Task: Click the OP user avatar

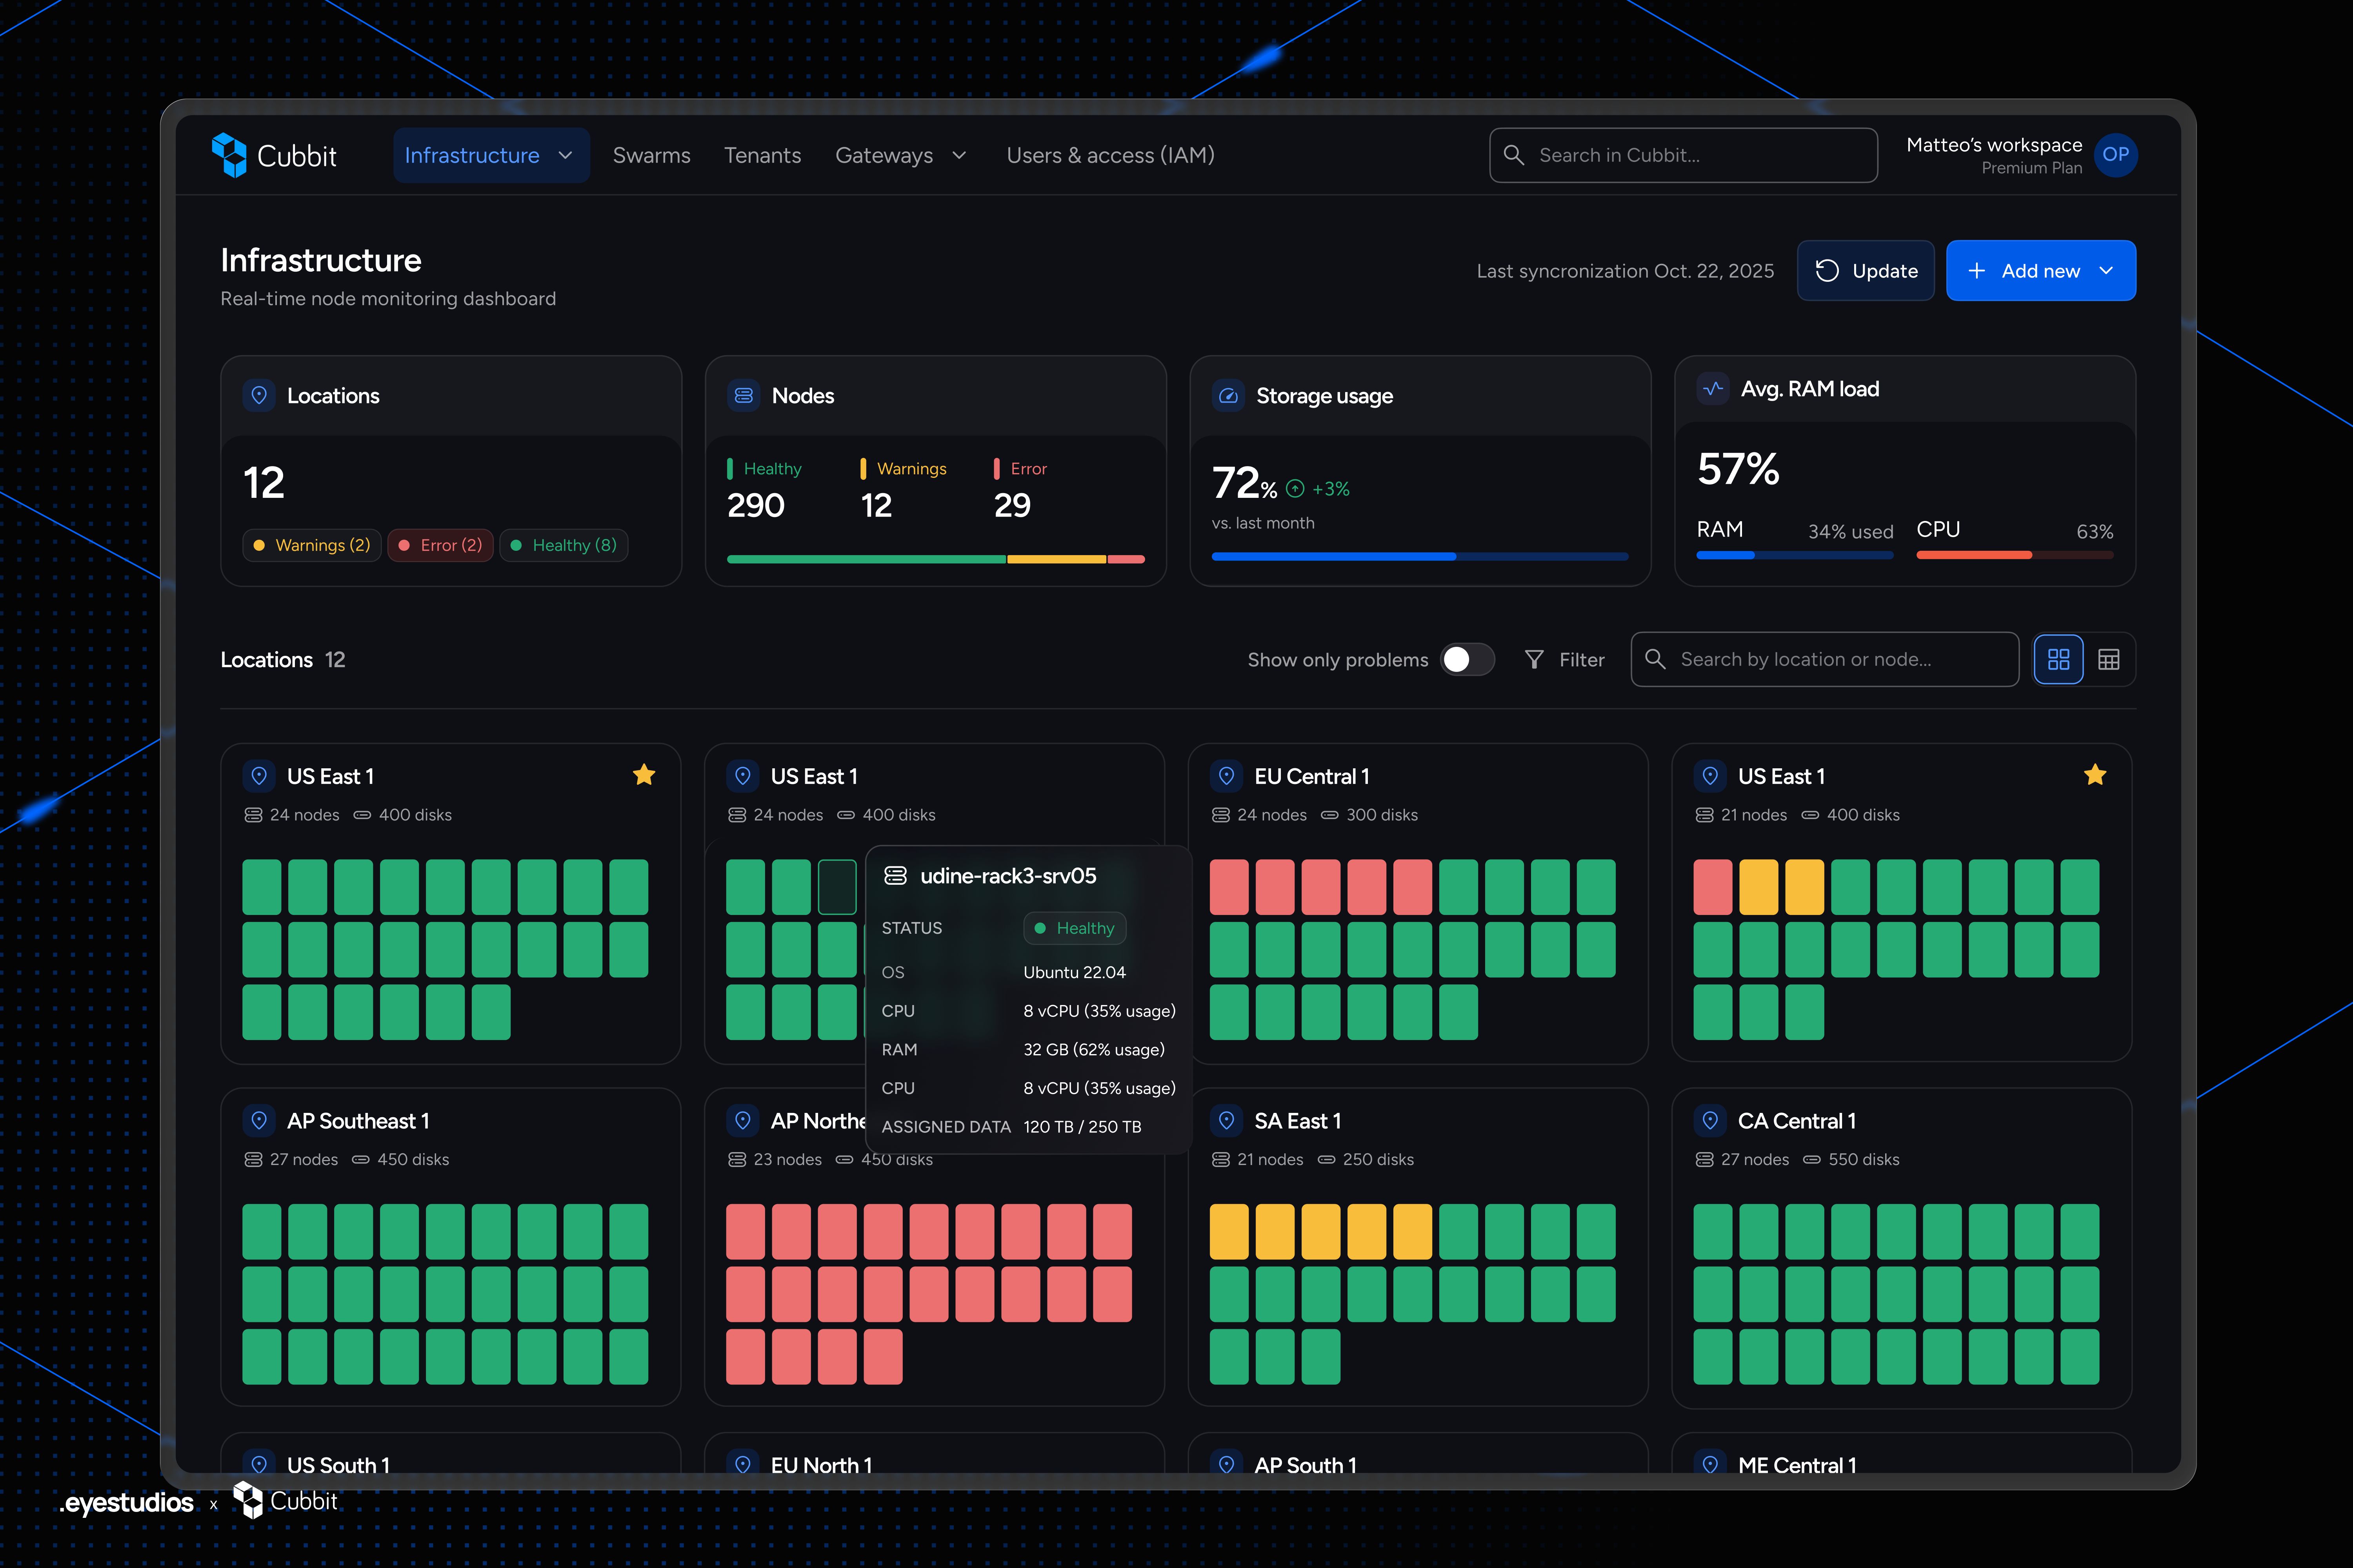Action: click(x=2115, y=155)
